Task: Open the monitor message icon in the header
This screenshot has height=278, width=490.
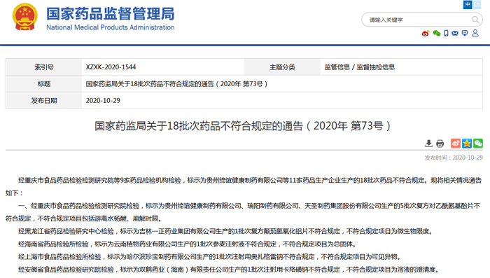Action: (465, 33)
